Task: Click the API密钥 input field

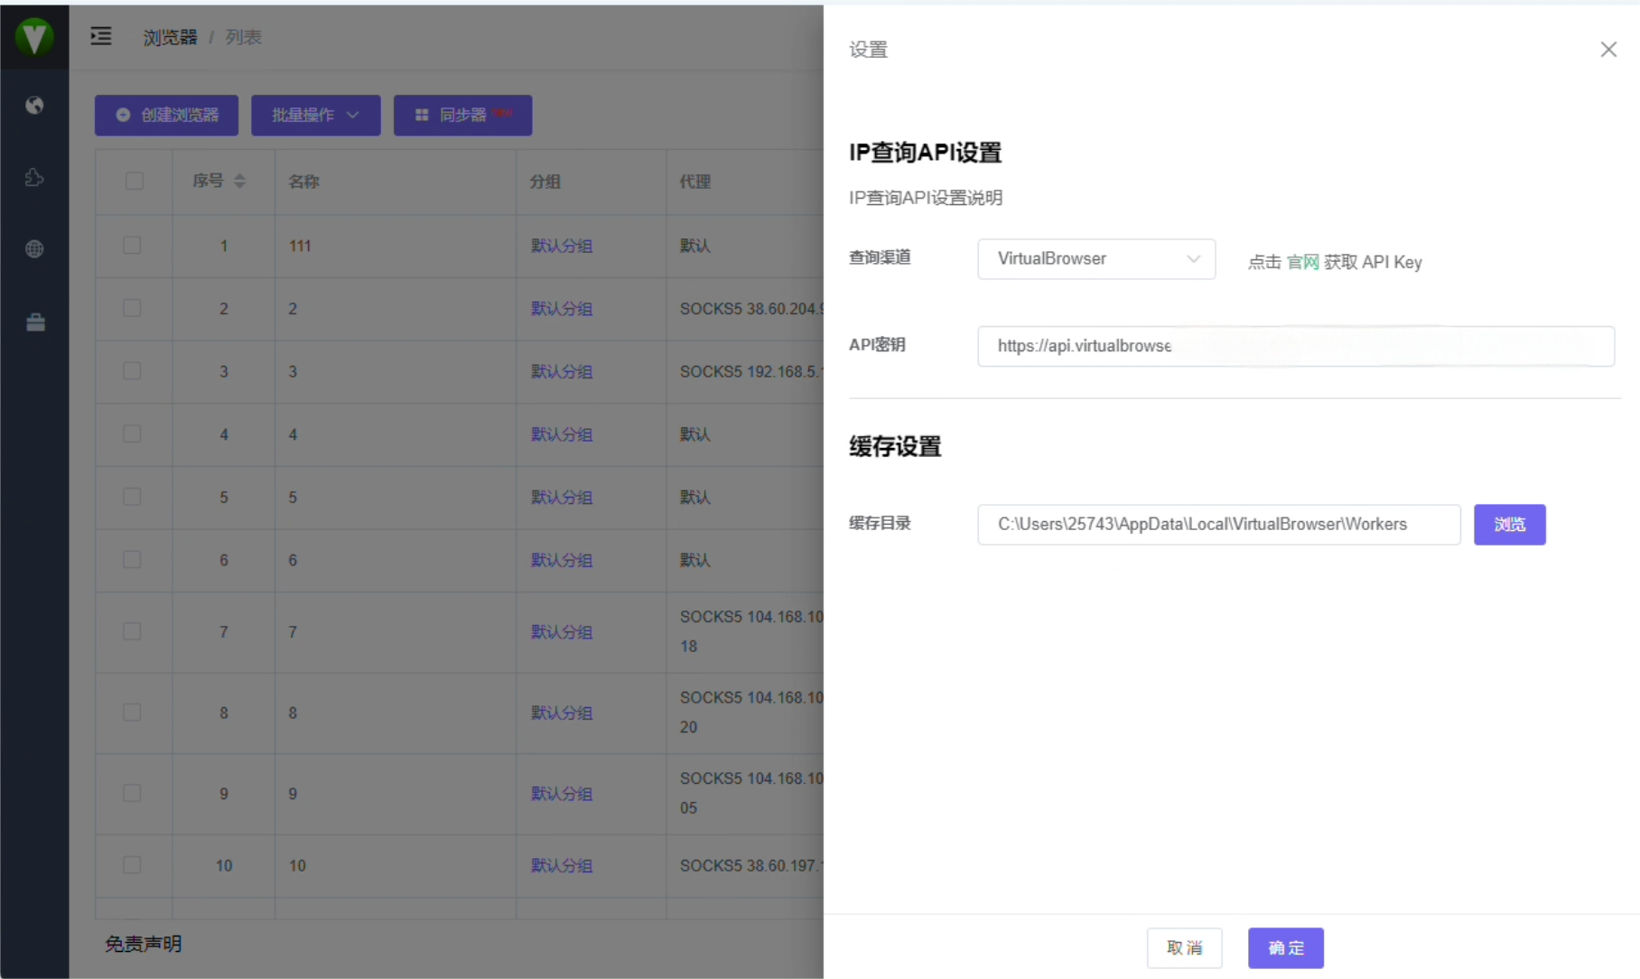Action: (x=1295, y=346)
